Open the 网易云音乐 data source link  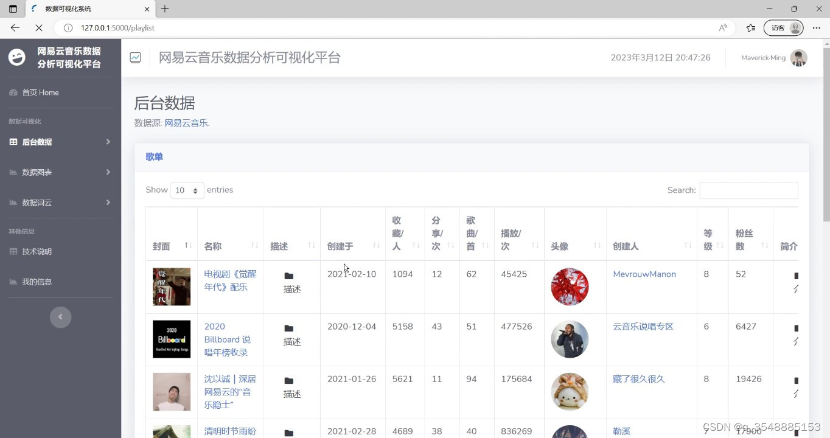pyautogui.click(x=187, y=123)
